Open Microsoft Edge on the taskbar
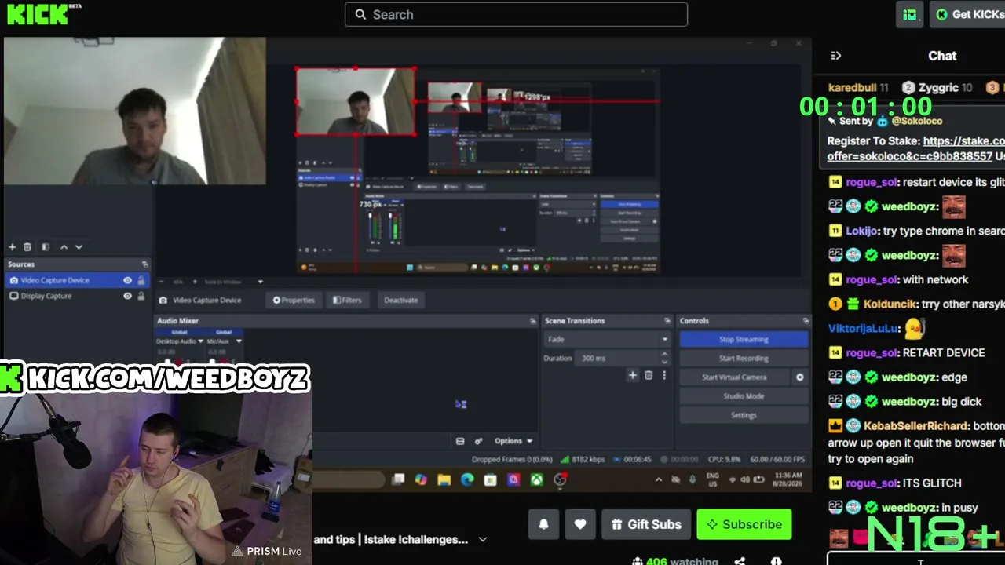This screenshot has height=565, width=1005. coord(467,479)
